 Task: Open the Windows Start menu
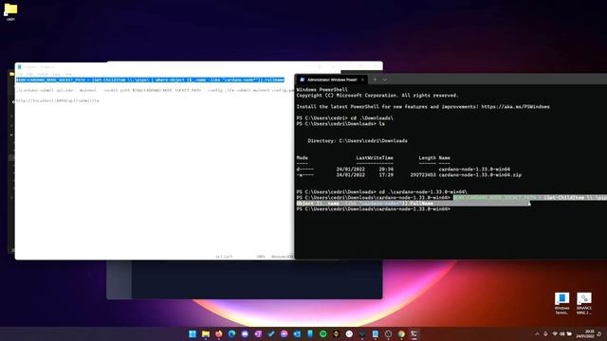tap(193, 334)
